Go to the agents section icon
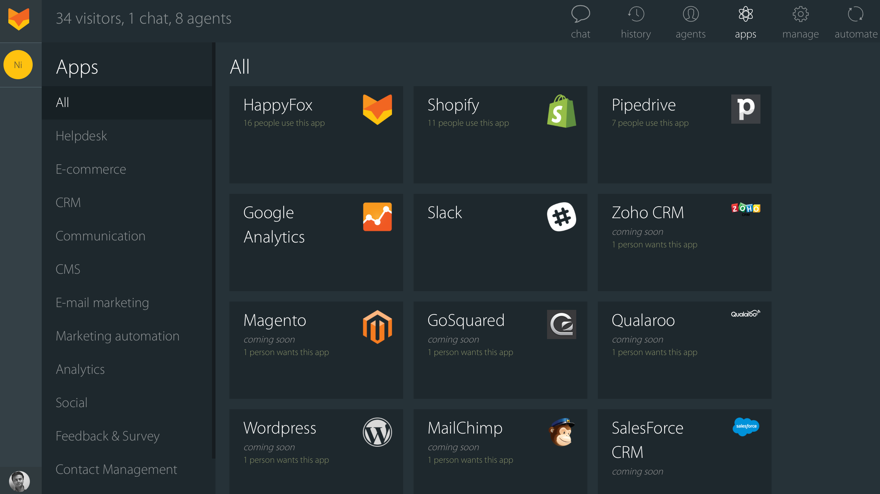 691,15
